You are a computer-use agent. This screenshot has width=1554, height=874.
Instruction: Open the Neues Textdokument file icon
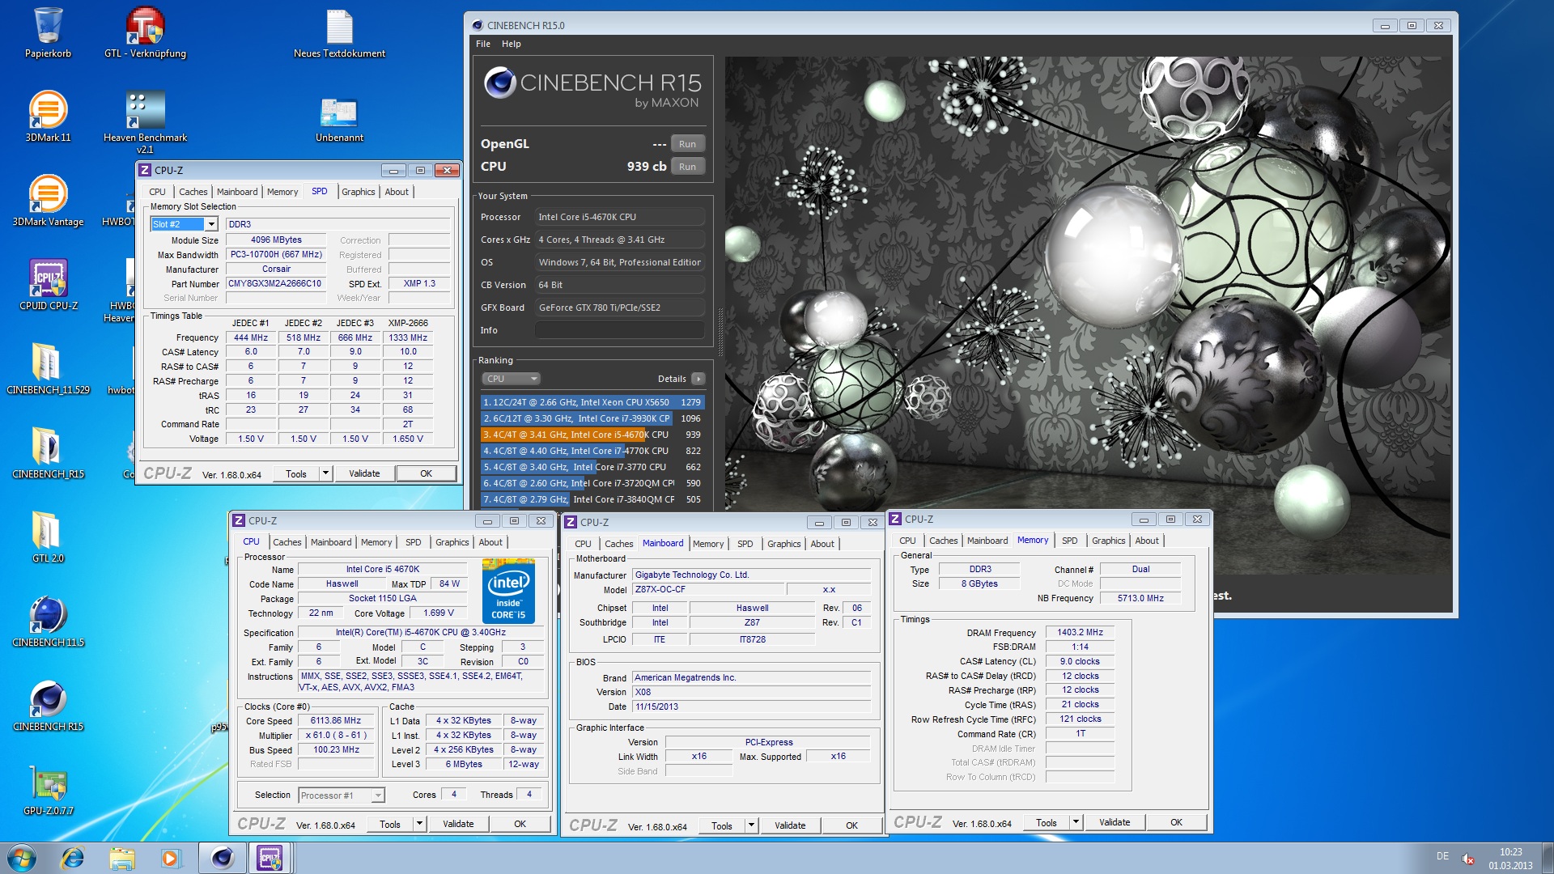tap(339, 32)
